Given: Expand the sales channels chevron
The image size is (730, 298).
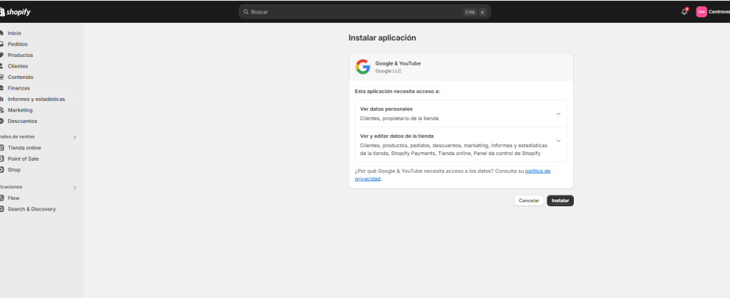Looking at the screenshot, I should 75,137.
